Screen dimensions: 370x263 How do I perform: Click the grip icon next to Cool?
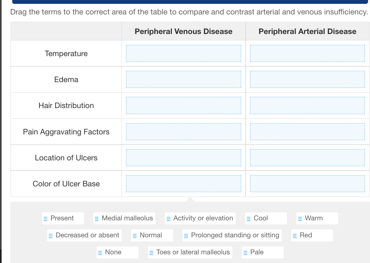(249, 219)
